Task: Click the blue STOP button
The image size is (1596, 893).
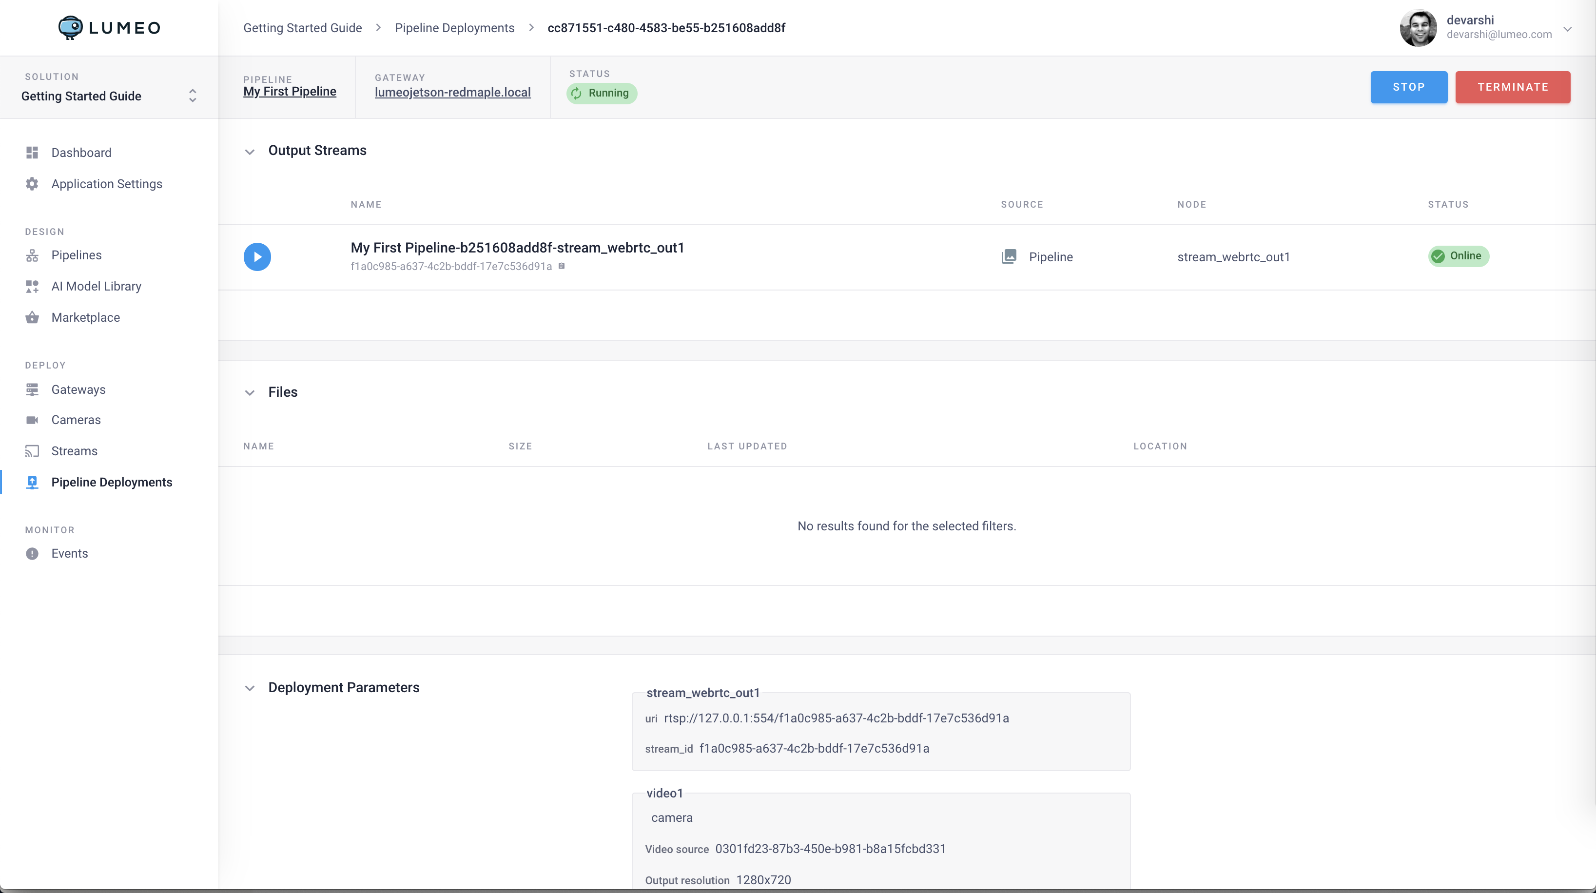Action: pyautogui.click(x=1408, y=87)
